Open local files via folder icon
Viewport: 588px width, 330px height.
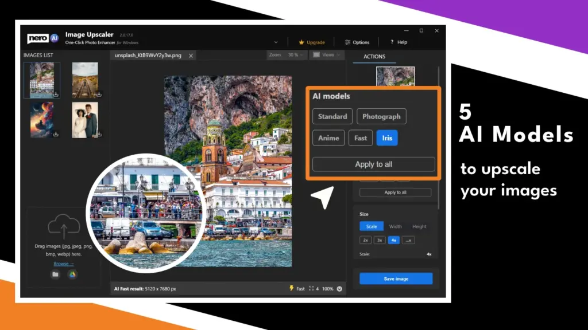(56, 275)
